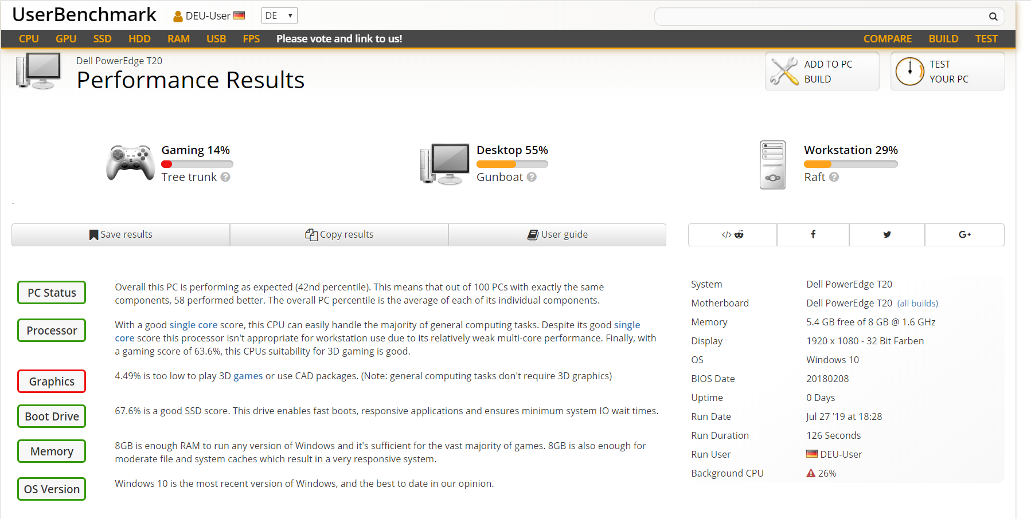Viewport: 1031px width, 519px height.
Task: Click the Memory button
Action: (x=52, y=451)
